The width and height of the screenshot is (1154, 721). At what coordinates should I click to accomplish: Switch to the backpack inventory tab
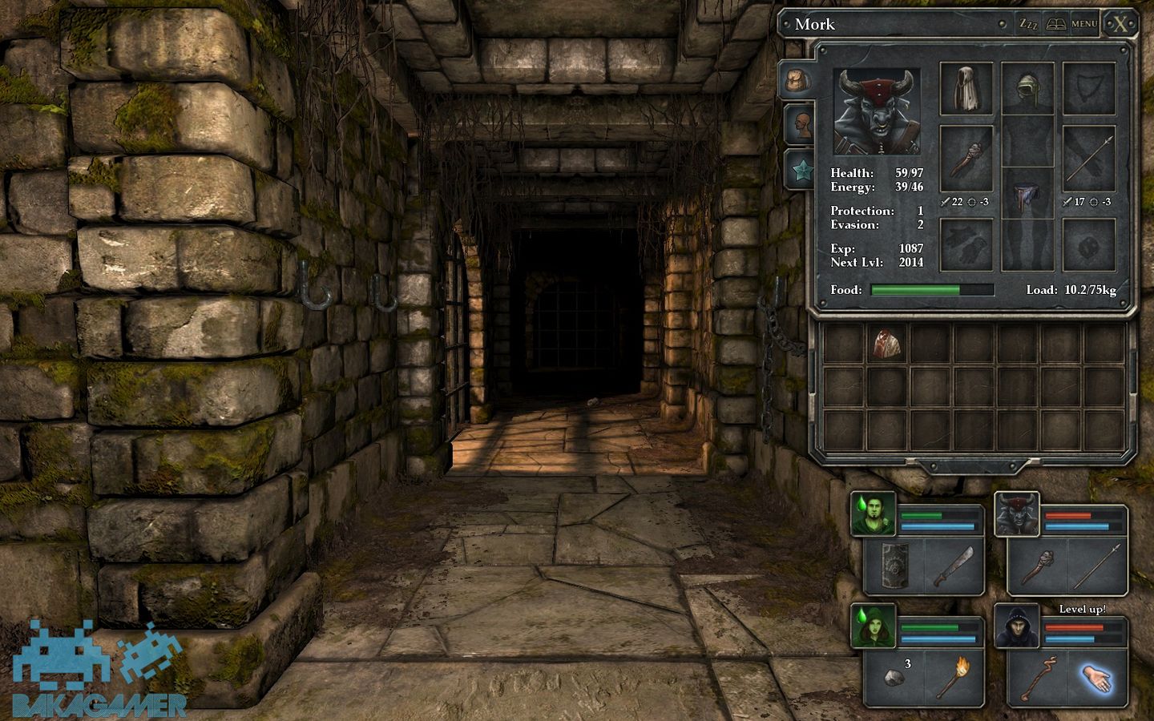797,80
